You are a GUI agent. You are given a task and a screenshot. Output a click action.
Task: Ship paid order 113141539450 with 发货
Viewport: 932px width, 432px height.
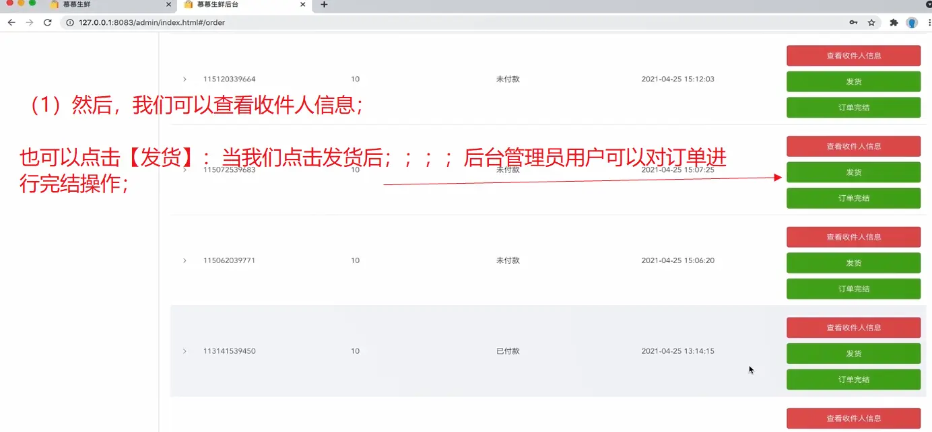tap(853, 353)
